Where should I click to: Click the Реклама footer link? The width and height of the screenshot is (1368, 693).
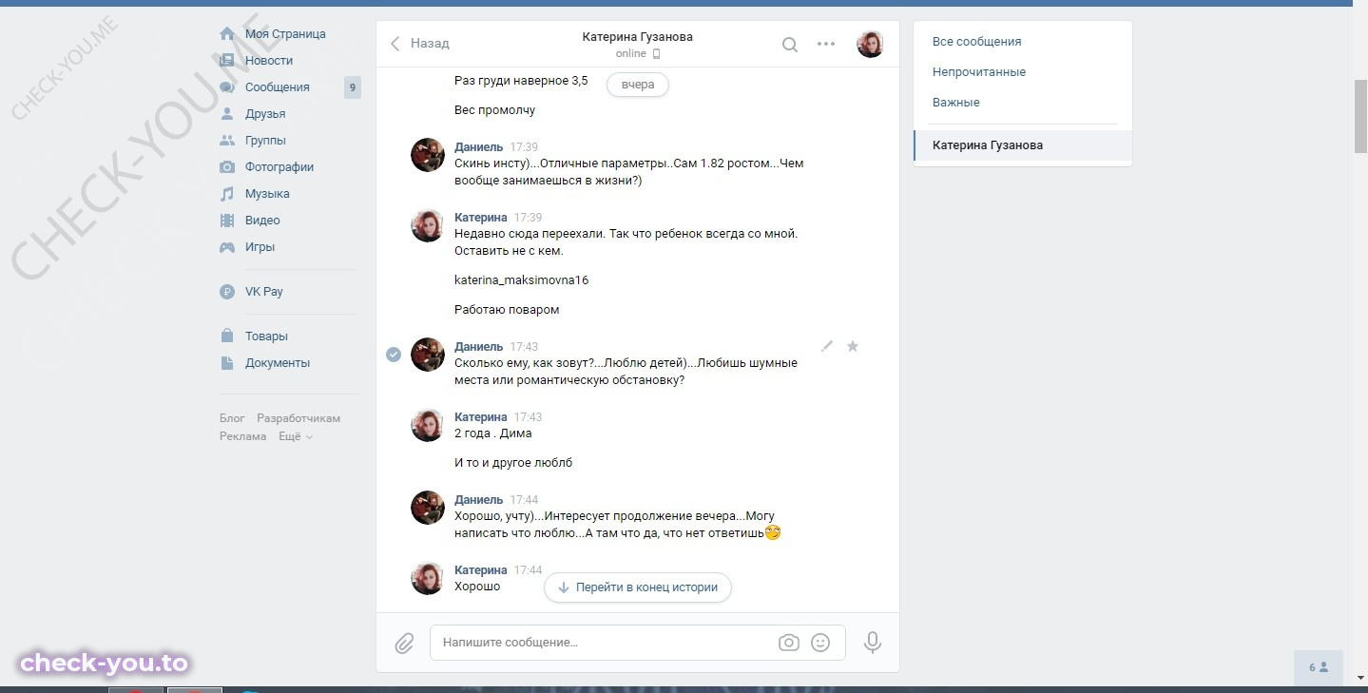coord(243,436)
